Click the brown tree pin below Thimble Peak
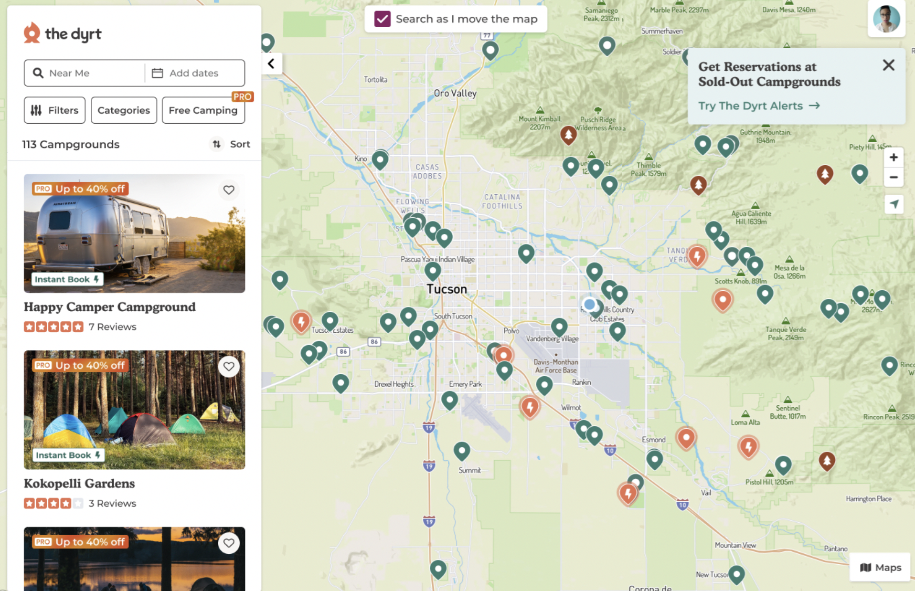The width and height of the screenshot is (915, 591). click(x=698, y=185)
